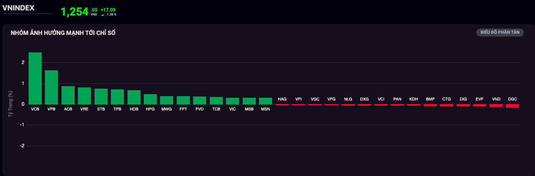Click the VCB green bar

[x=35, y=78]
